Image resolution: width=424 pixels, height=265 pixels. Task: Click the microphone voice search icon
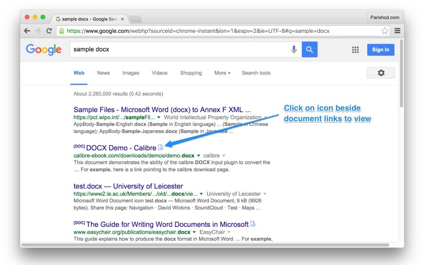294,50
